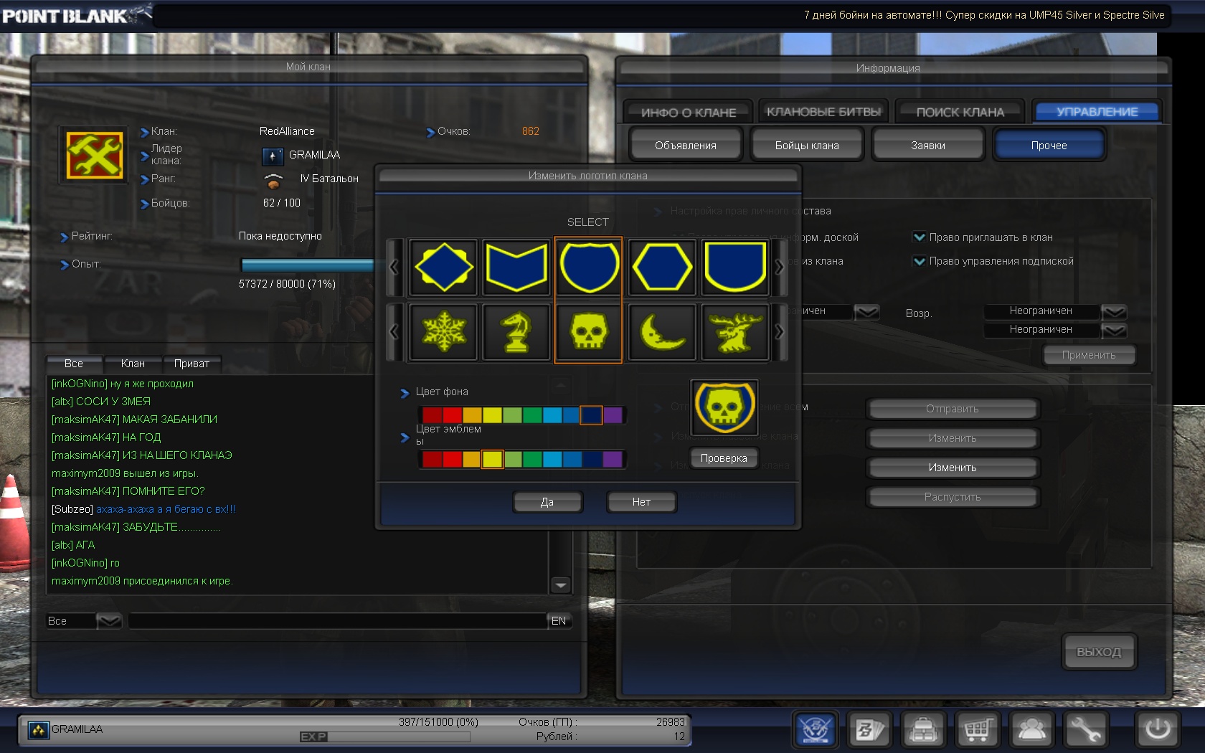Pick purple background color

point(613,415)
